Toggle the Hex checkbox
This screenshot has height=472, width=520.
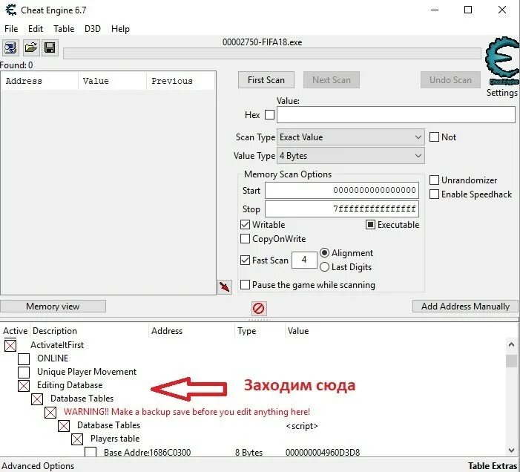pyautogui.click(x=269, y=115)
